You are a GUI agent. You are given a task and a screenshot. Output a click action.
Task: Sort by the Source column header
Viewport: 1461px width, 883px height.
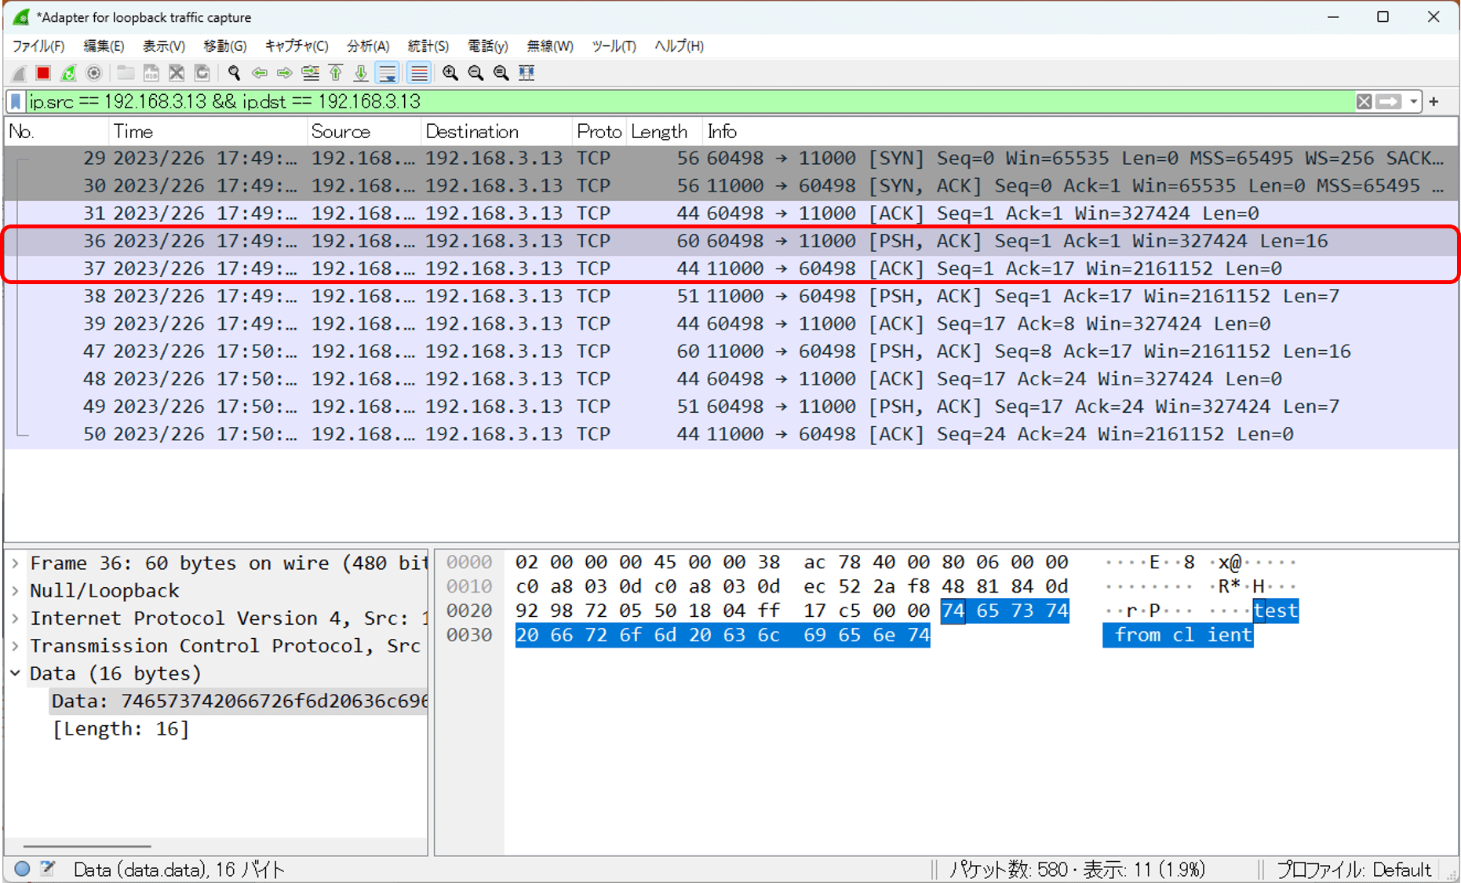point(363,131)
